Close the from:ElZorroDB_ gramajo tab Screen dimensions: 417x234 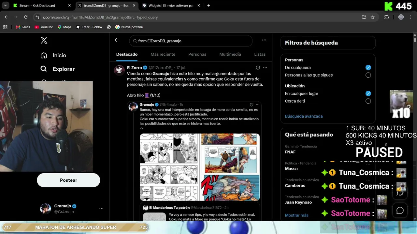pyautogui.click(x=134, y=6)
